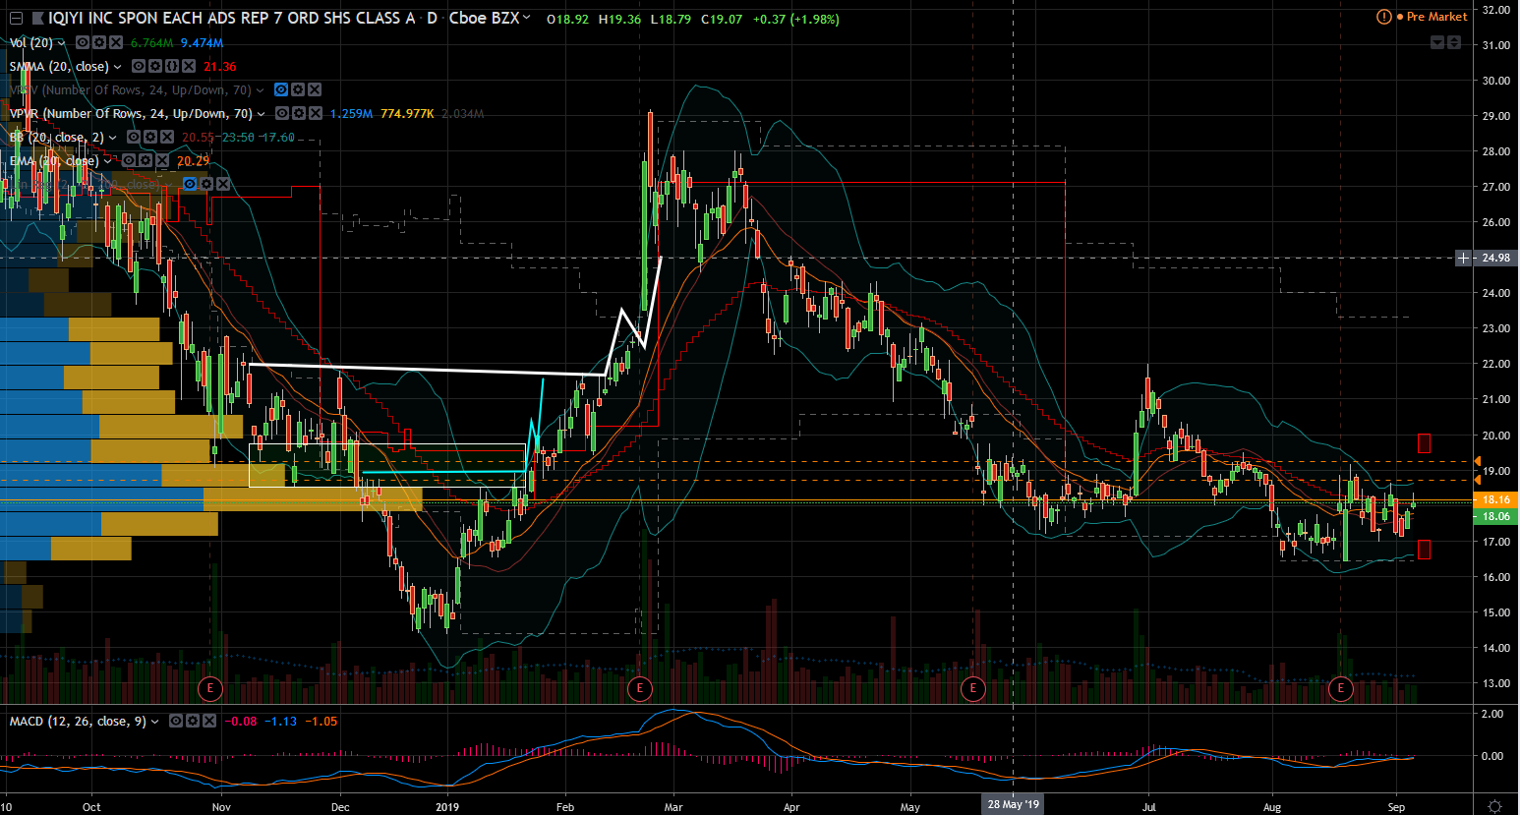Open settings for the Vol (20) indicator

(x=99, y=43)
